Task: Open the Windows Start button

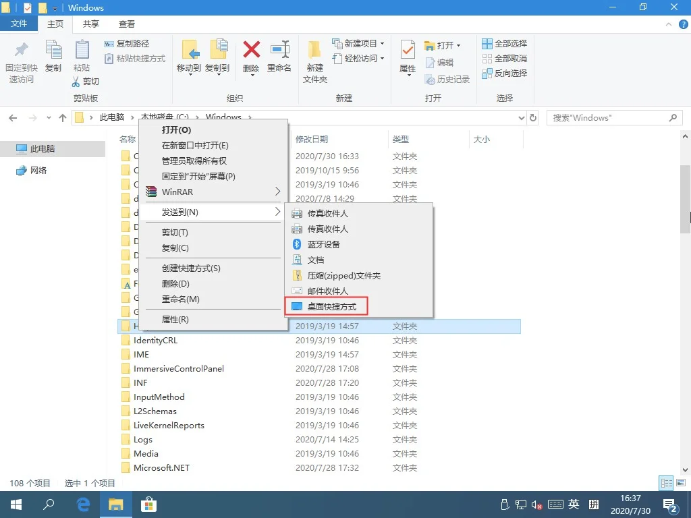Action: point(16,505)
